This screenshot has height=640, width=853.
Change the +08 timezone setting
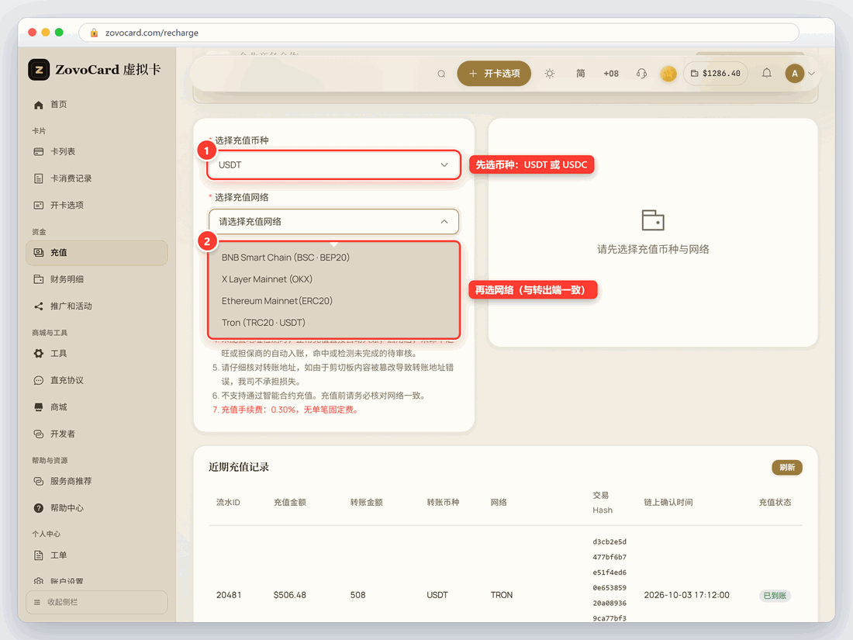611,74
